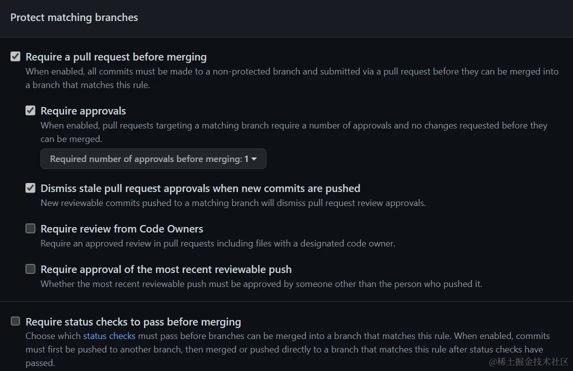Click the caret arrow beside approvals count 1
The image size is (573, 371).
coord(254,159)
